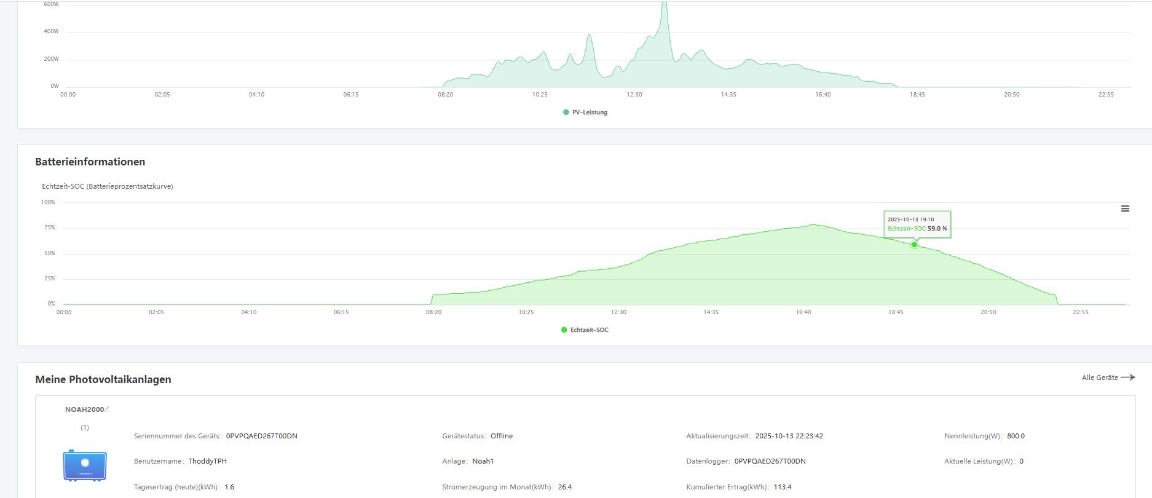The image size is (1152, 498).
Task: Click the Batterieinformationen section heading
Action: pos(90,162)
